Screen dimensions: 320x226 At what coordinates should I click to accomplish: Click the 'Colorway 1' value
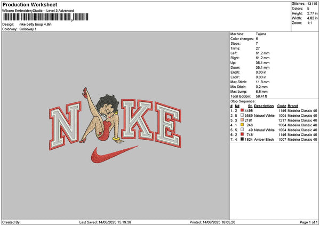(x=28, y=29)
